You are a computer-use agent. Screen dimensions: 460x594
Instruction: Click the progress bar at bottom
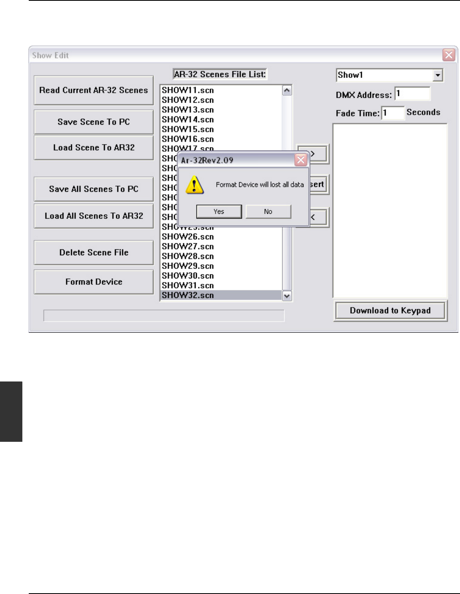point(164,316)
